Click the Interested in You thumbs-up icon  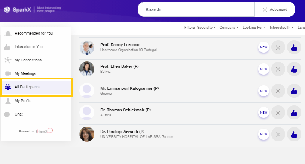coord(7,47)
